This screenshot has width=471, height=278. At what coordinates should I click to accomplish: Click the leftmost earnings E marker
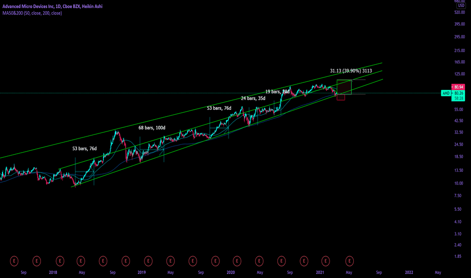14,261
